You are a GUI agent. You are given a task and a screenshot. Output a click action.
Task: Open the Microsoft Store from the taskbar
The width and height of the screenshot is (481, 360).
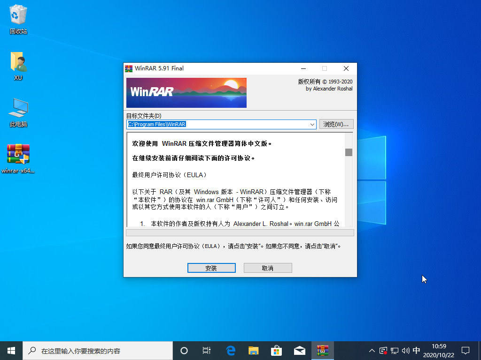(276, 350)
